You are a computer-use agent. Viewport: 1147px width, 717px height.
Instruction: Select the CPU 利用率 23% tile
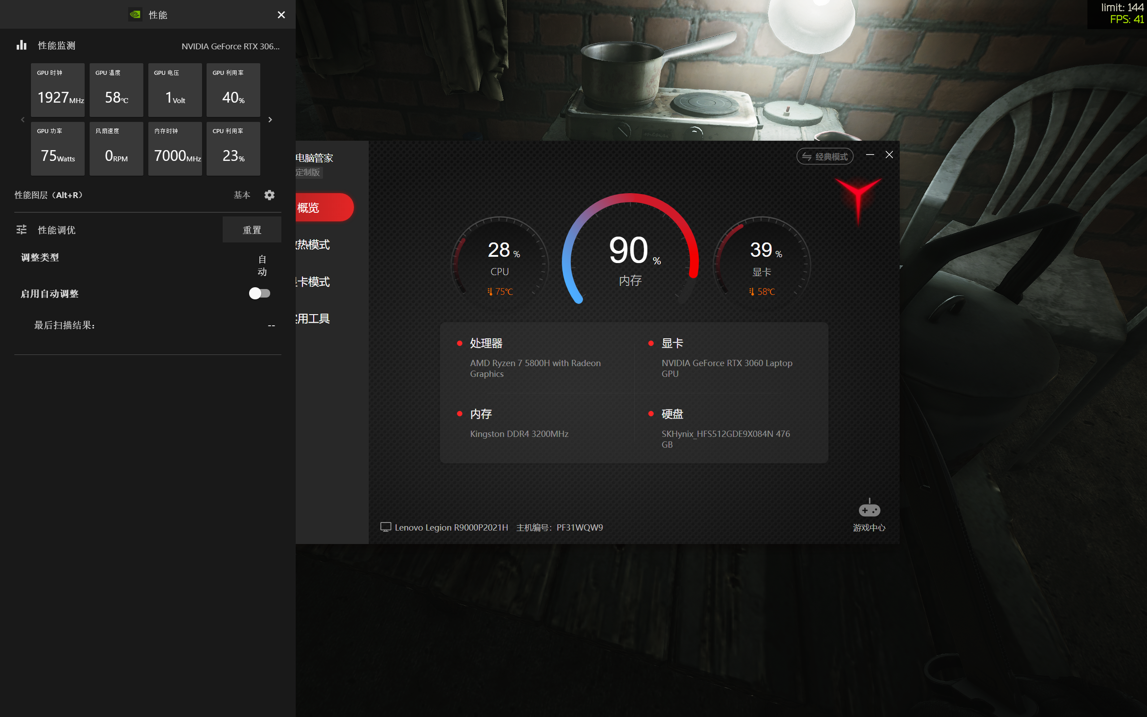point(233,149)
